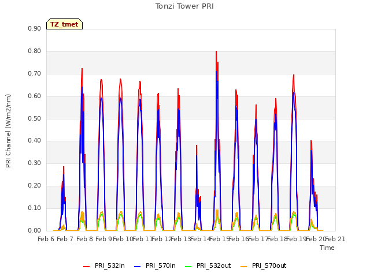Click the 0.10 y-axis tick label
Viewport: 370px width, 277px height.
pos(35,208)
